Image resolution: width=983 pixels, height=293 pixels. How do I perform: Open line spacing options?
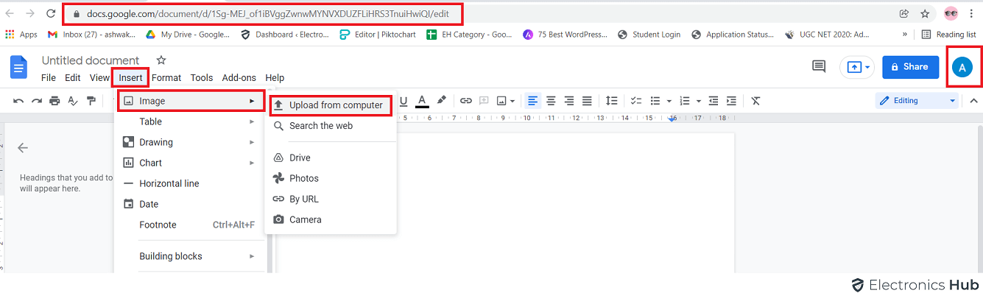tap(611, 101)
